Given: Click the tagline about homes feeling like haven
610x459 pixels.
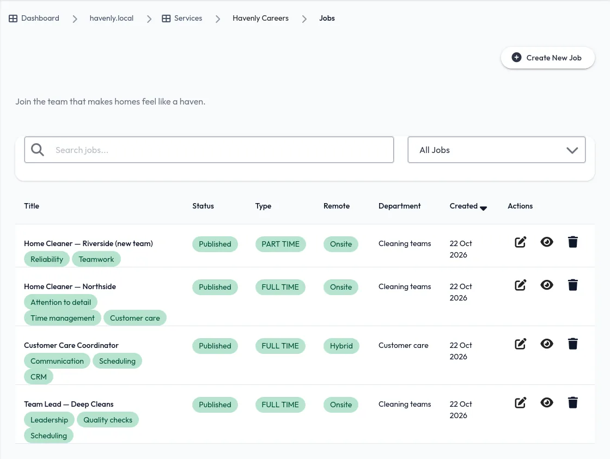Looking at the screenshot, I should point(111,101).
